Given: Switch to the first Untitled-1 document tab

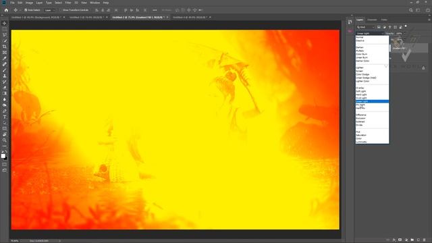Looking at the screenshot, I should pyautogui.click(x=37, y=18).
